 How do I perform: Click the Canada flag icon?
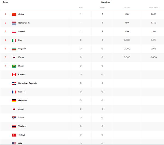point(14,75)
